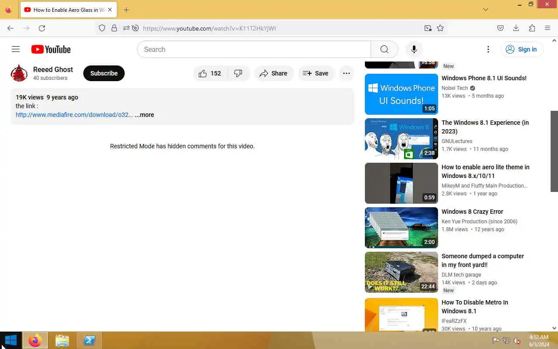Like the video with thumbs up
Image resolution: width=558 pixels, height=349 pixels.
click(210, 73)
